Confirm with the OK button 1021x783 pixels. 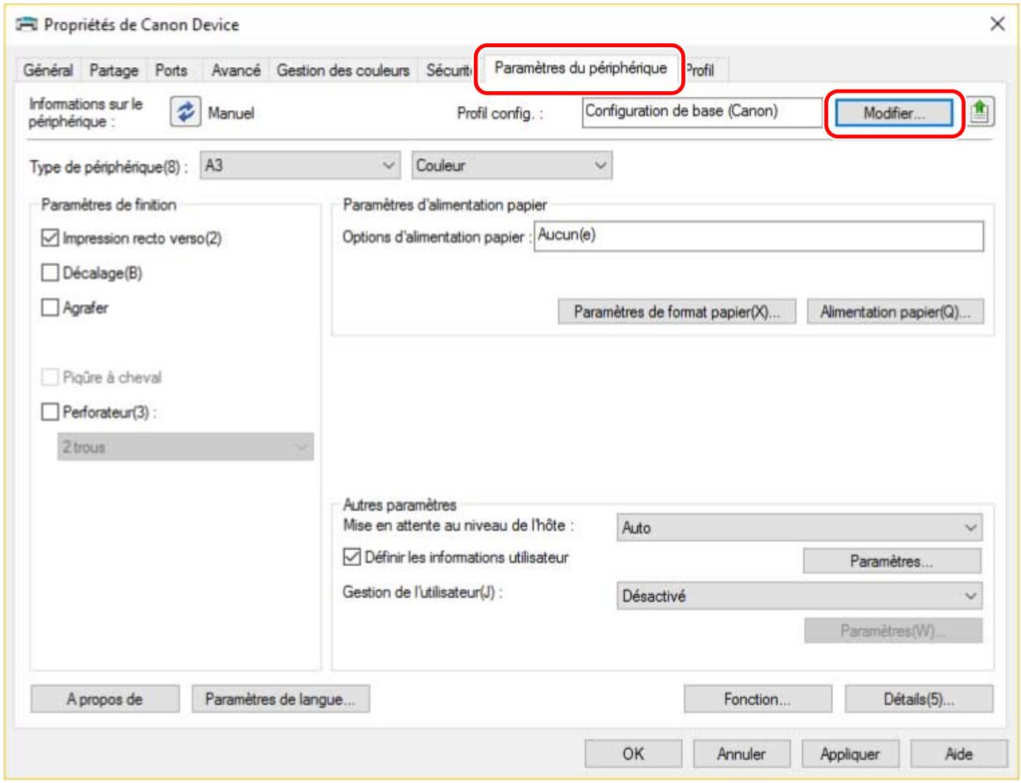coord(633,754)
